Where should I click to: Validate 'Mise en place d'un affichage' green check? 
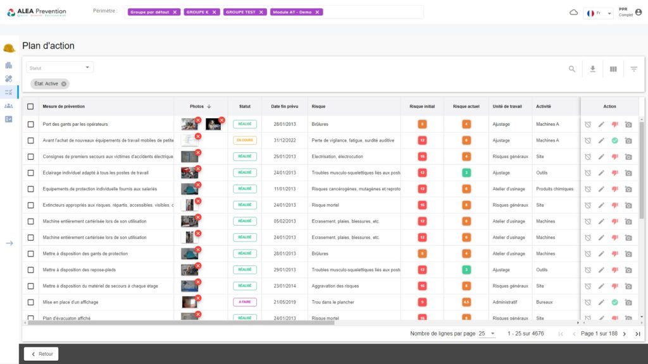tap(615, 302)
